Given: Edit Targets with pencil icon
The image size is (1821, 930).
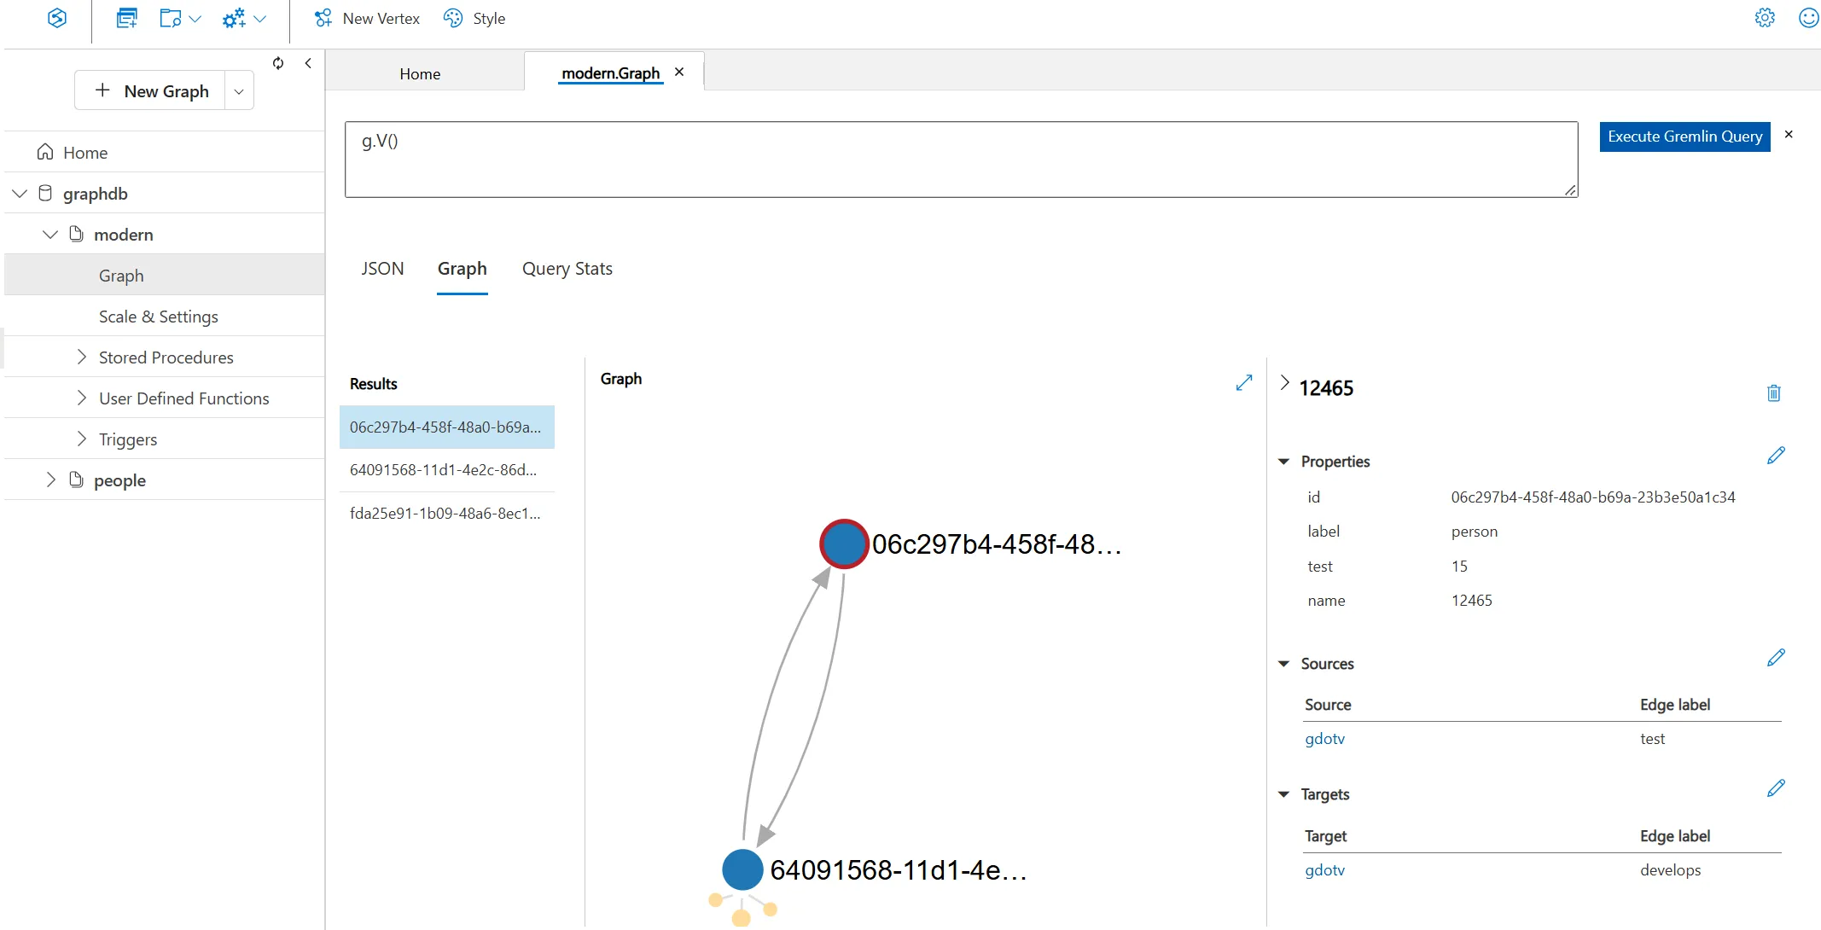Looking at the screenshot, I should [1776, 788].
